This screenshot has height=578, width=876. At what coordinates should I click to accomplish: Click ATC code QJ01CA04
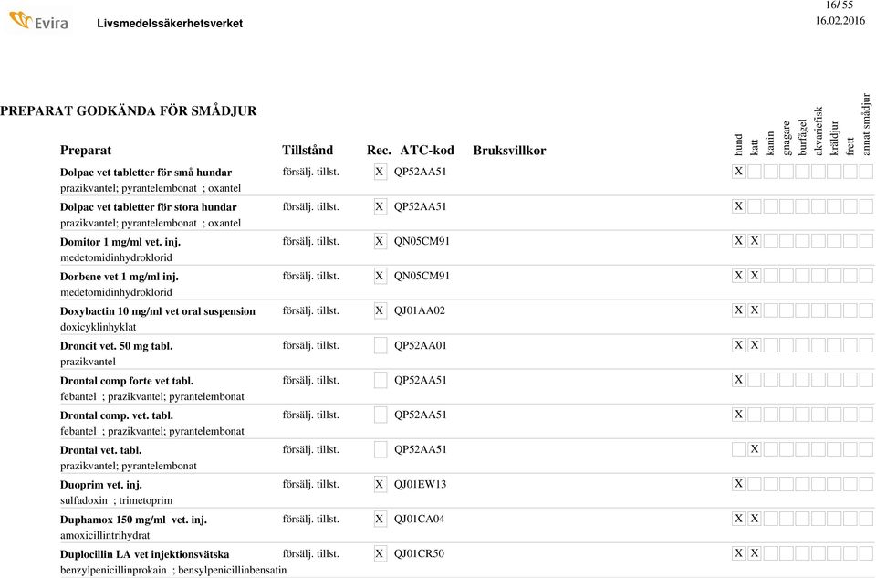419,518
